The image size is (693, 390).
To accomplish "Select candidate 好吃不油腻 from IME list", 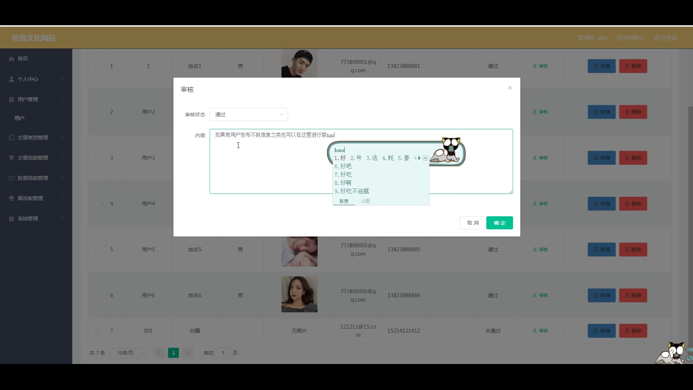I will click(x=354, y=191).
